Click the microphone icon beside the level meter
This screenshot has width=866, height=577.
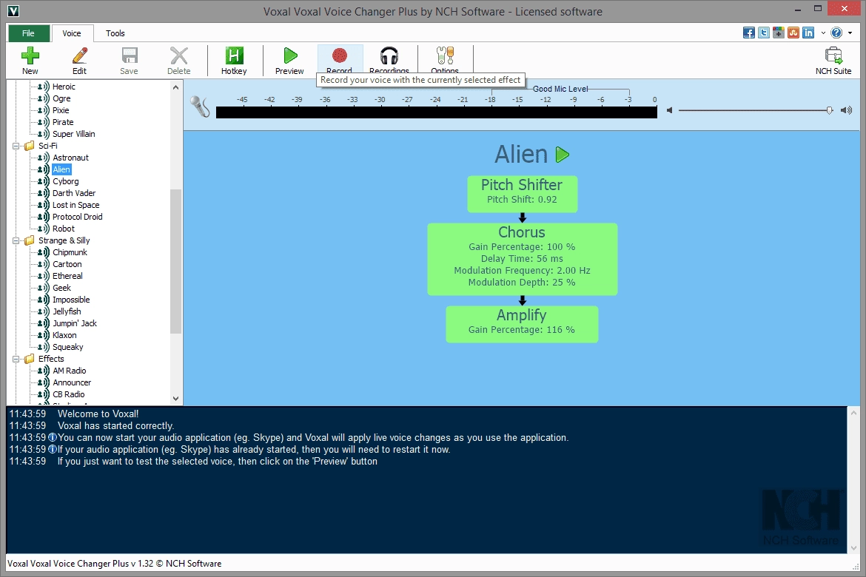pos(200,107)
